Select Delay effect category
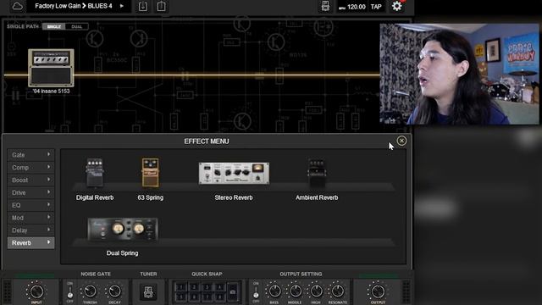The width and height of the screenshot is (542, 305). (30, 230)
